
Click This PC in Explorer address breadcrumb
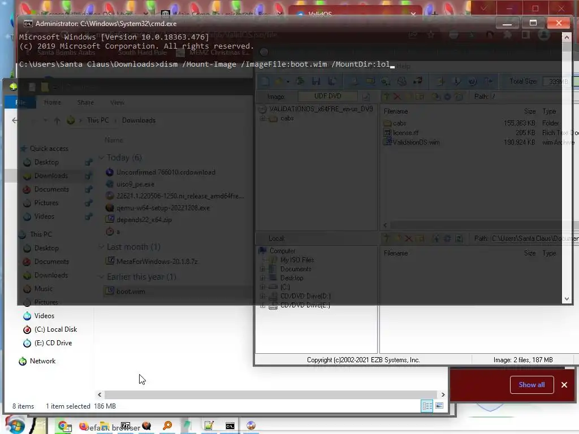click(x=98, y=120)
